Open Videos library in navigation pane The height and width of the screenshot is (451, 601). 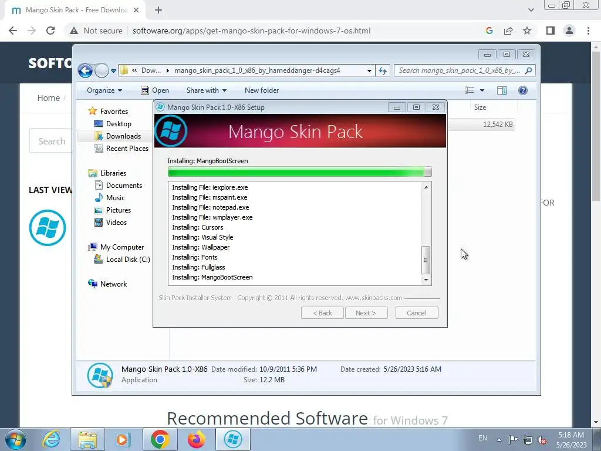[x=116, y=223]
